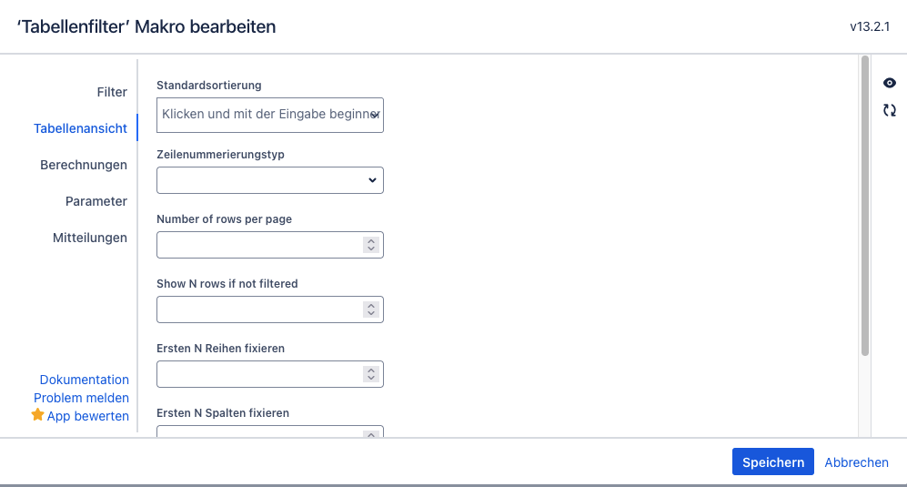This screenshot has height=487, width=907.
Task: Click the vertical scrollbar of the settings panel
Action: coord(865,205)
